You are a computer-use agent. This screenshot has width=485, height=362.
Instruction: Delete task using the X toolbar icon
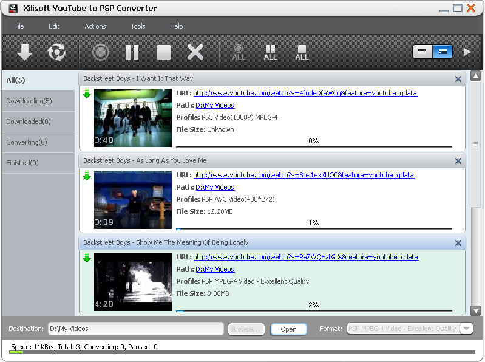(195, 52)
